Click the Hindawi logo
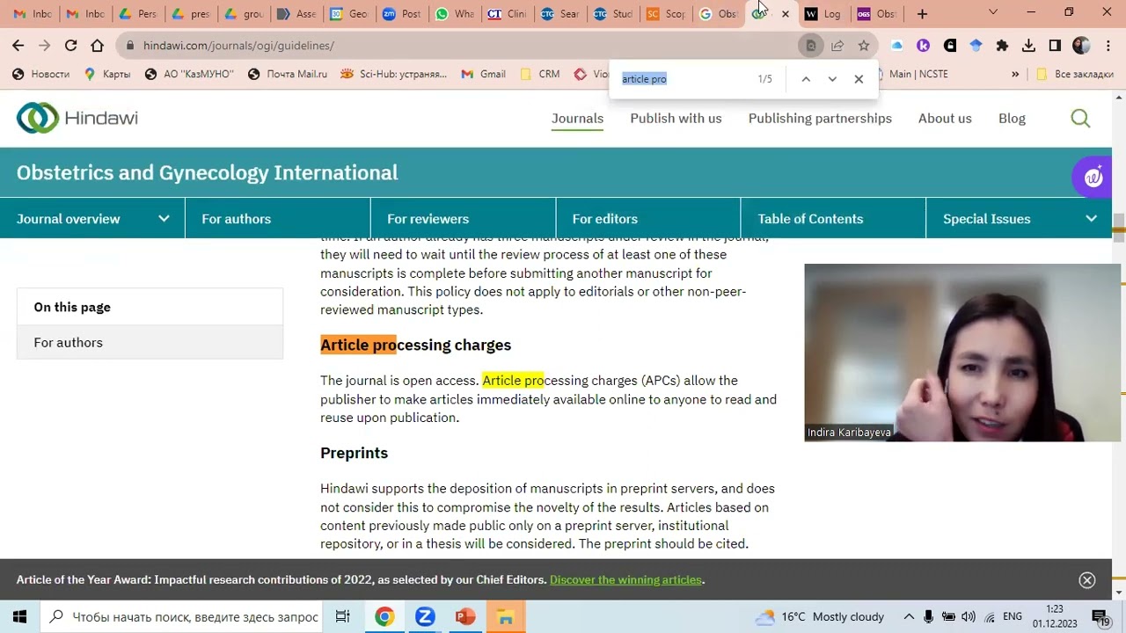Image resolution: width=1126 pixels, height=633 pixels. (77, 118)
